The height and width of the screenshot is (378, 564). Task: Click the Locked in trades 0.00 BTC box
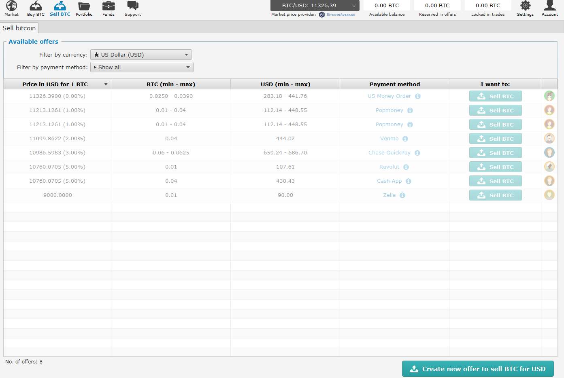[488, 5]
